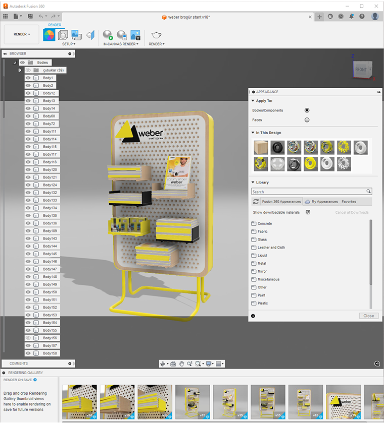
Task: Hide Body12 using its eye icon
Action: point(28,93)
